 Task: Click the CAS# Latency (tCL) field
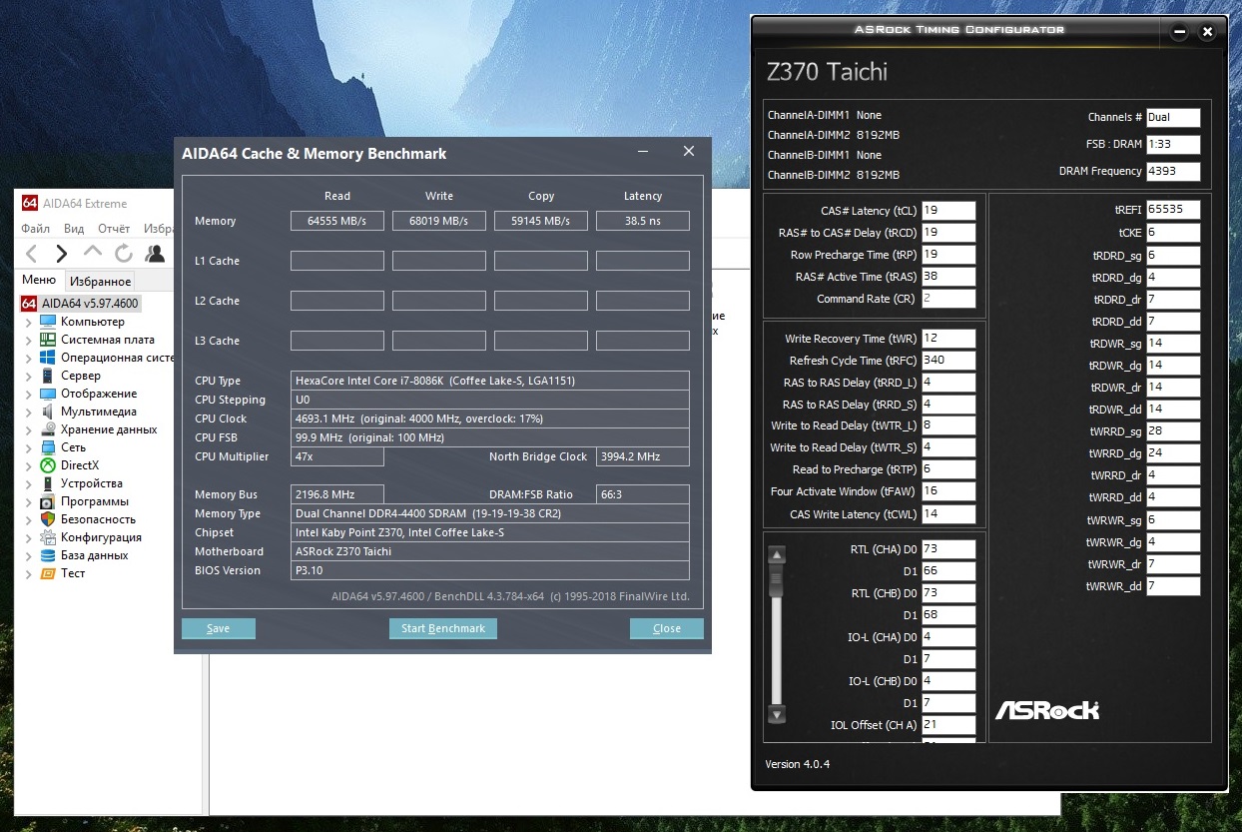coord(948,211)
